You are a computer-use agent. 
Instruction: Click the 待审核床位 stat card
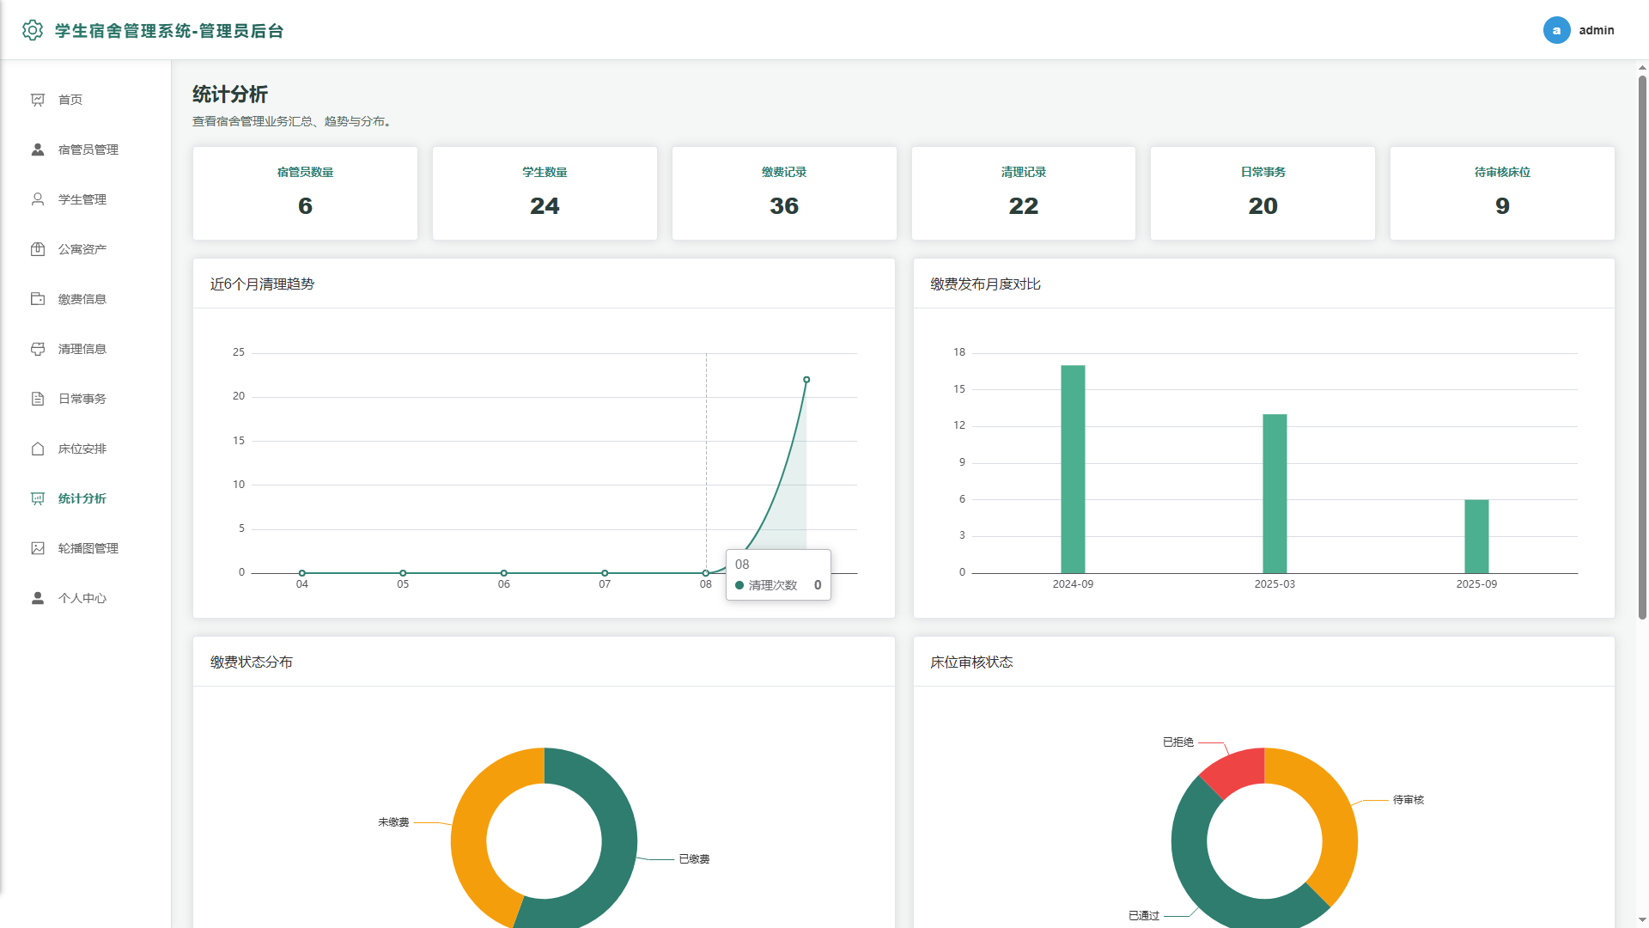pyautogui.click(x=1502, y=193)
